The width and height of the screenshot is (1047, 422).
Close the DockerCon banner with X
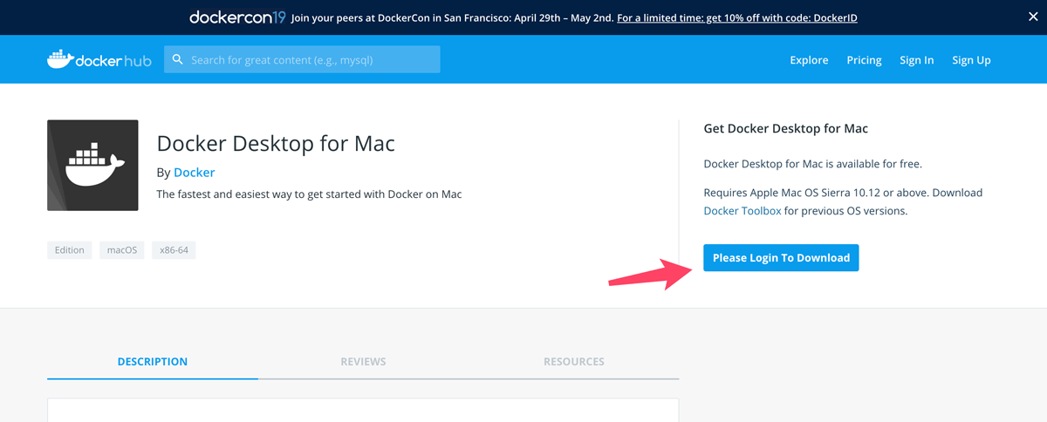(x=1033, y=17)
